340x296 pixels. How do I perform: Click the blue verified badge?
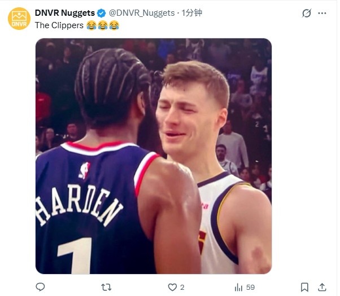[x=101, y=13]
